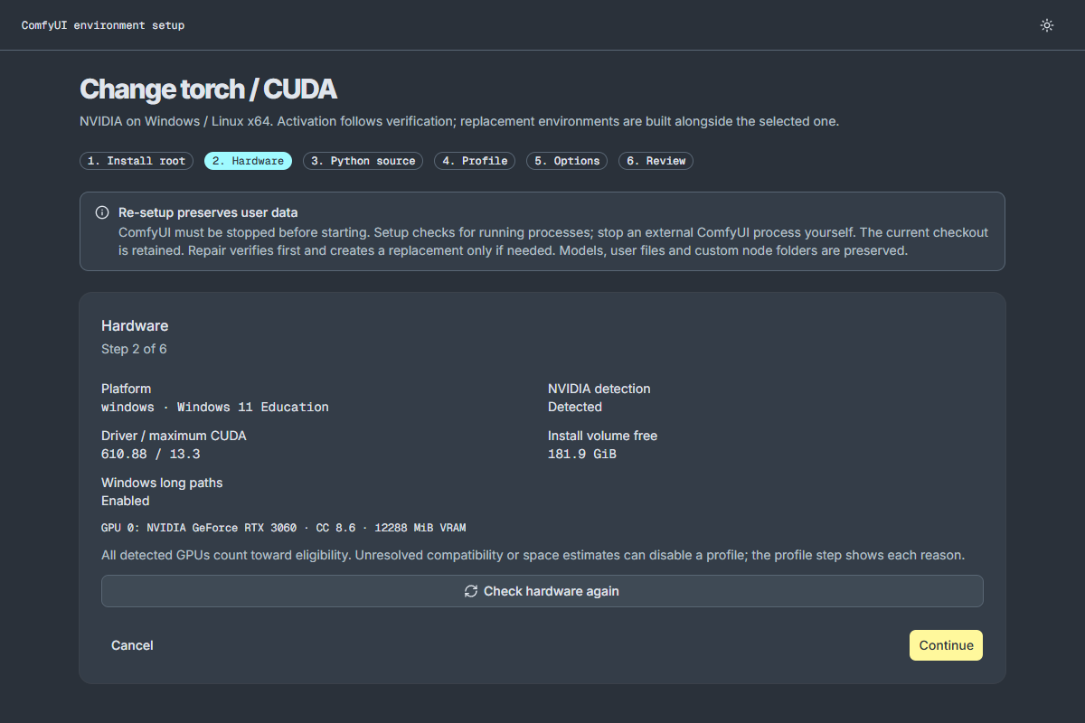1085x723 pixels.
Task: Jump to the 3. Python source step
Action: pyautogui.click(x=363, y=161)
